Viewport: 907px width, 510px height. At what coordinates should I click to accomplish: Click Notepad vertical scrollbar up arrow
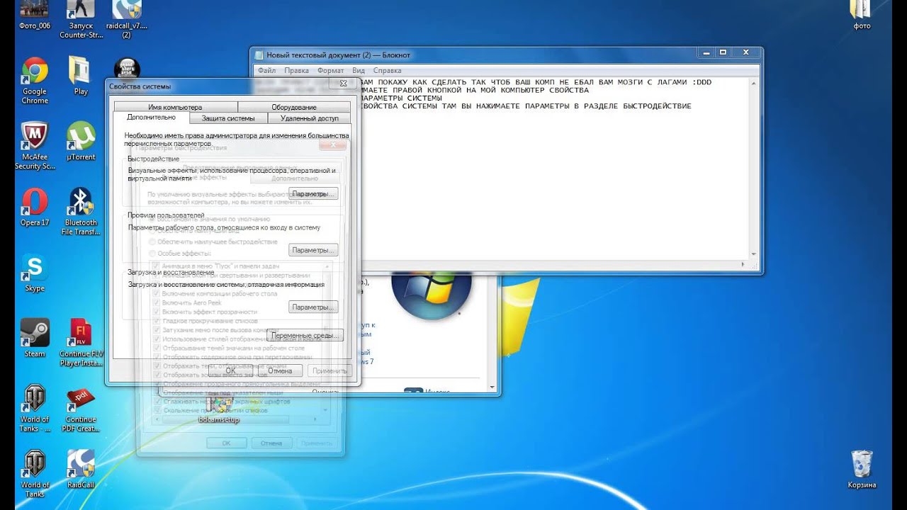[x=755, y=82]
